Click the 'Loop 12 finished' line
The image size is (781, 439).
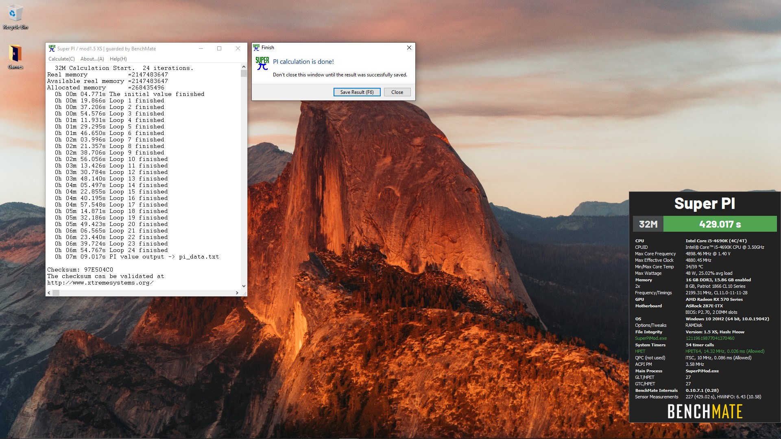[x=111, y=172]
